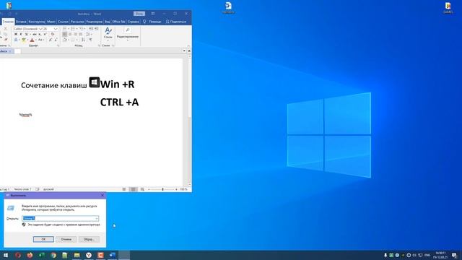The height and width of the screenshot is (260, 462).
Task: Open the notification center icon
Action: pyautogui.click(x=454, y=255)
